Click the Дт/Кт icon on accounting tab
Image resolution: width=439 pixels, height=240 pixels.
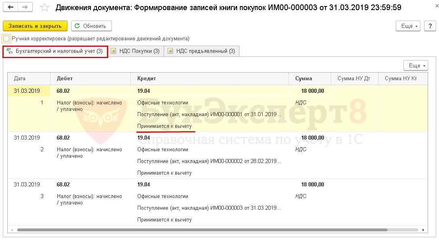coord(10,51)
